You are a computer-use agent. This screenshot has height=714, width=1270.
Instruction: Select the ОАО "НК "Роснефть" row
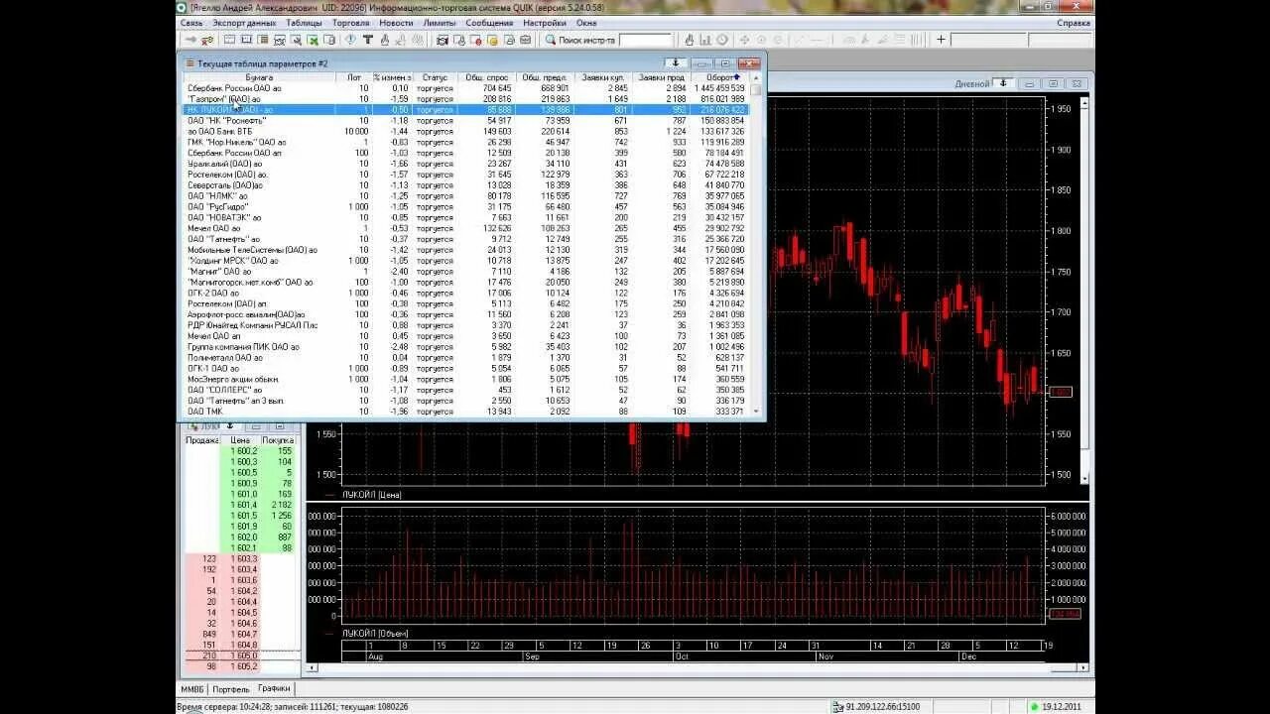click(x=466, y=121)
